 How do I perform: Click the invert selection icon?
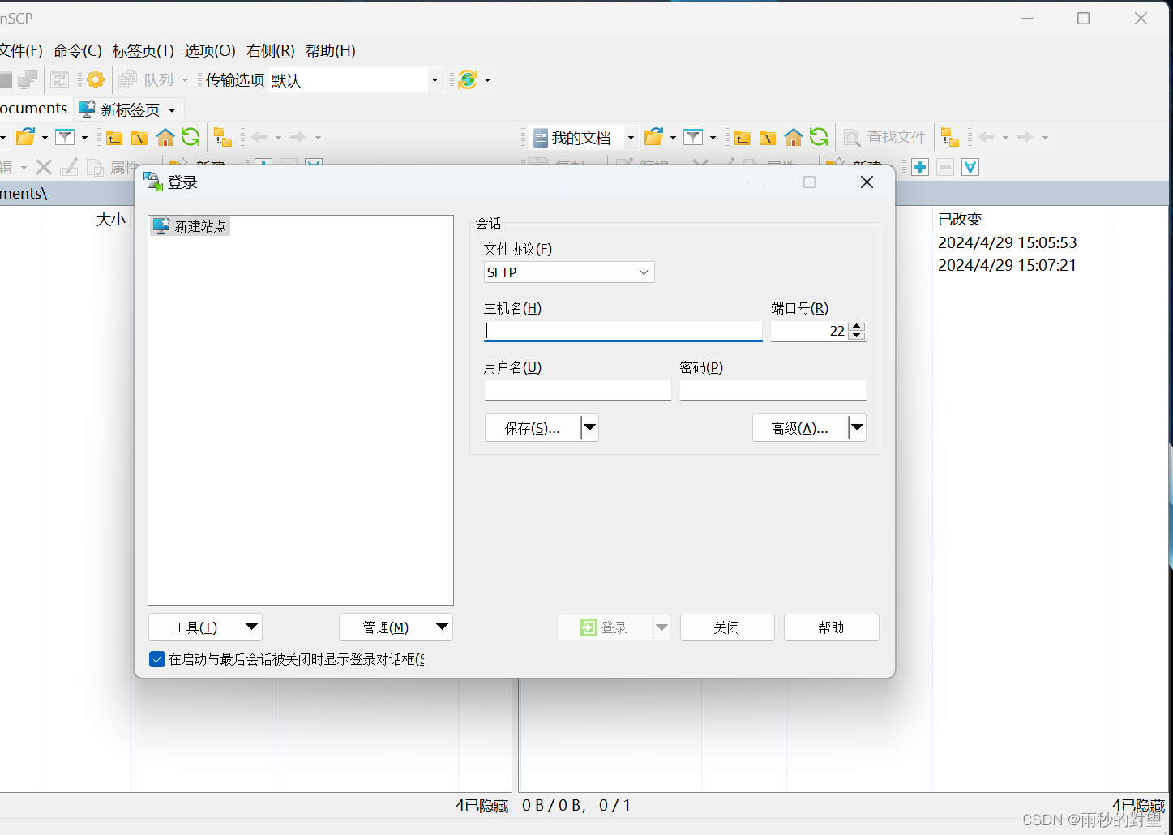point(970,167)
